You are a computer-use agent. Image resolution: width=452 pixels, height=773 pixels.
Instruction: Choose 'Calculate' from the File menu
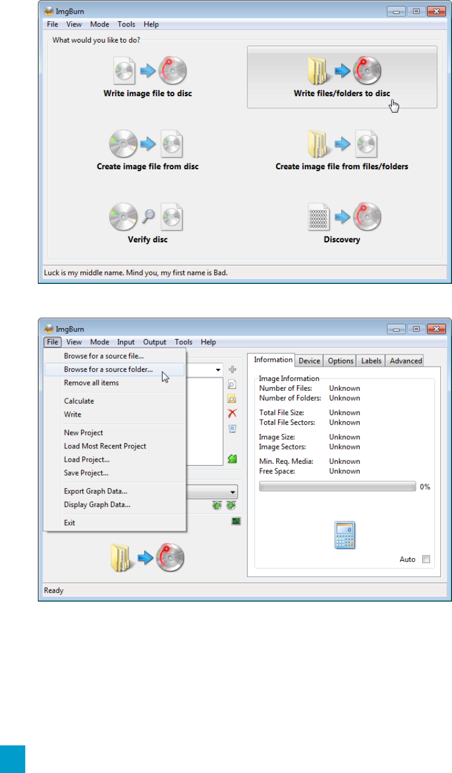coord(115,401)
